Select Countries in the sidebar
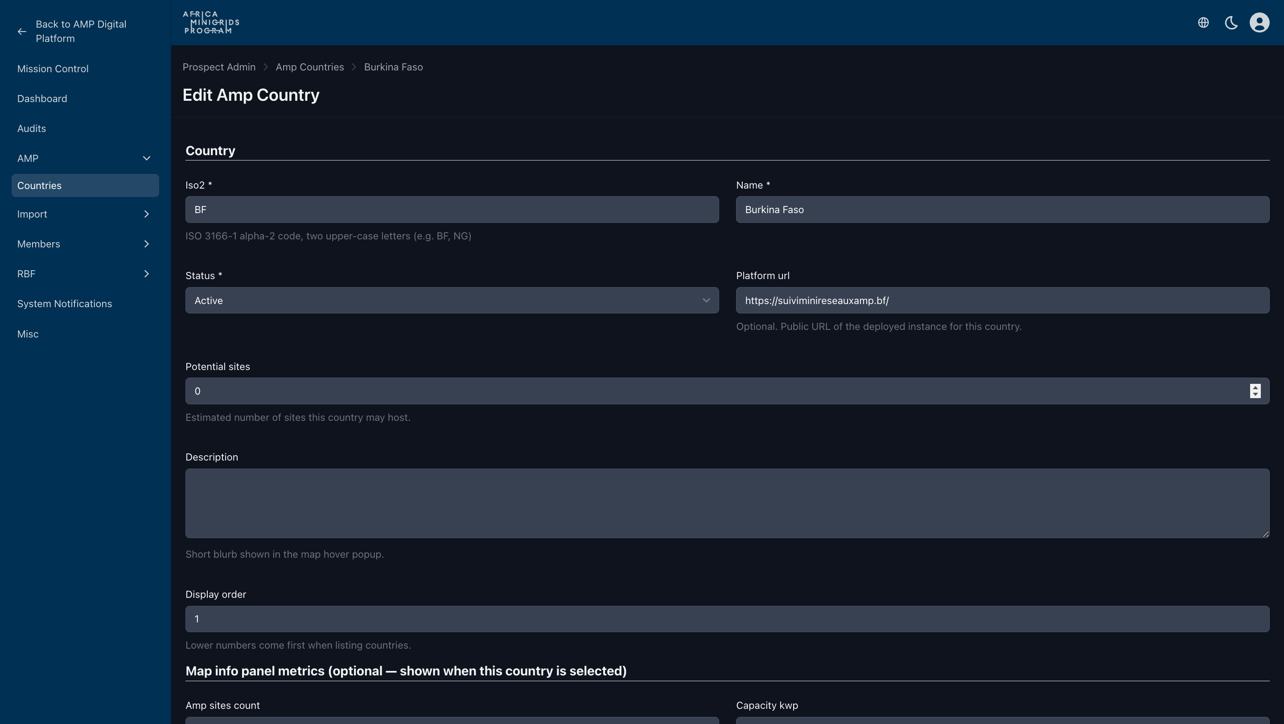1284x724 pixels. pyautogui.click(x=85, y=185)
